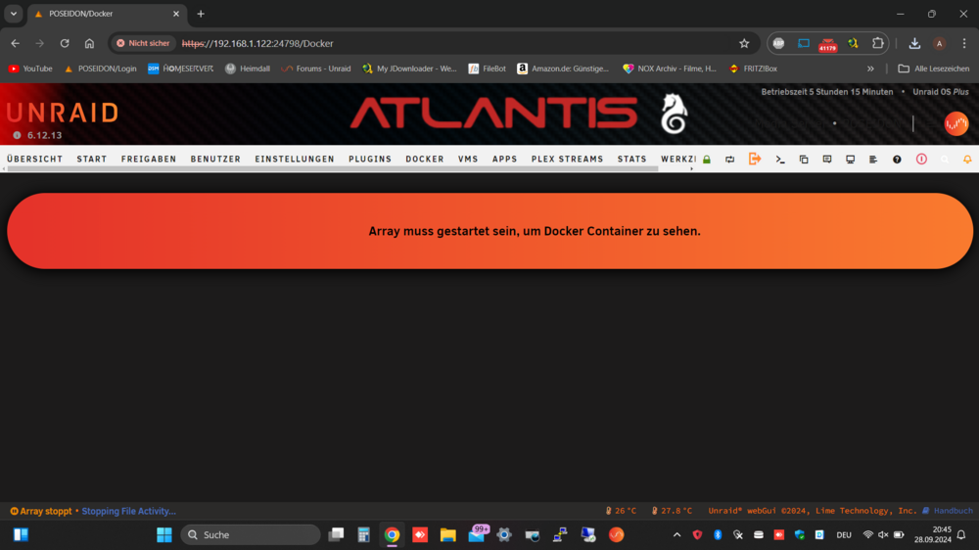Open the Heimdall bookmark

click(x=248, y=69)
